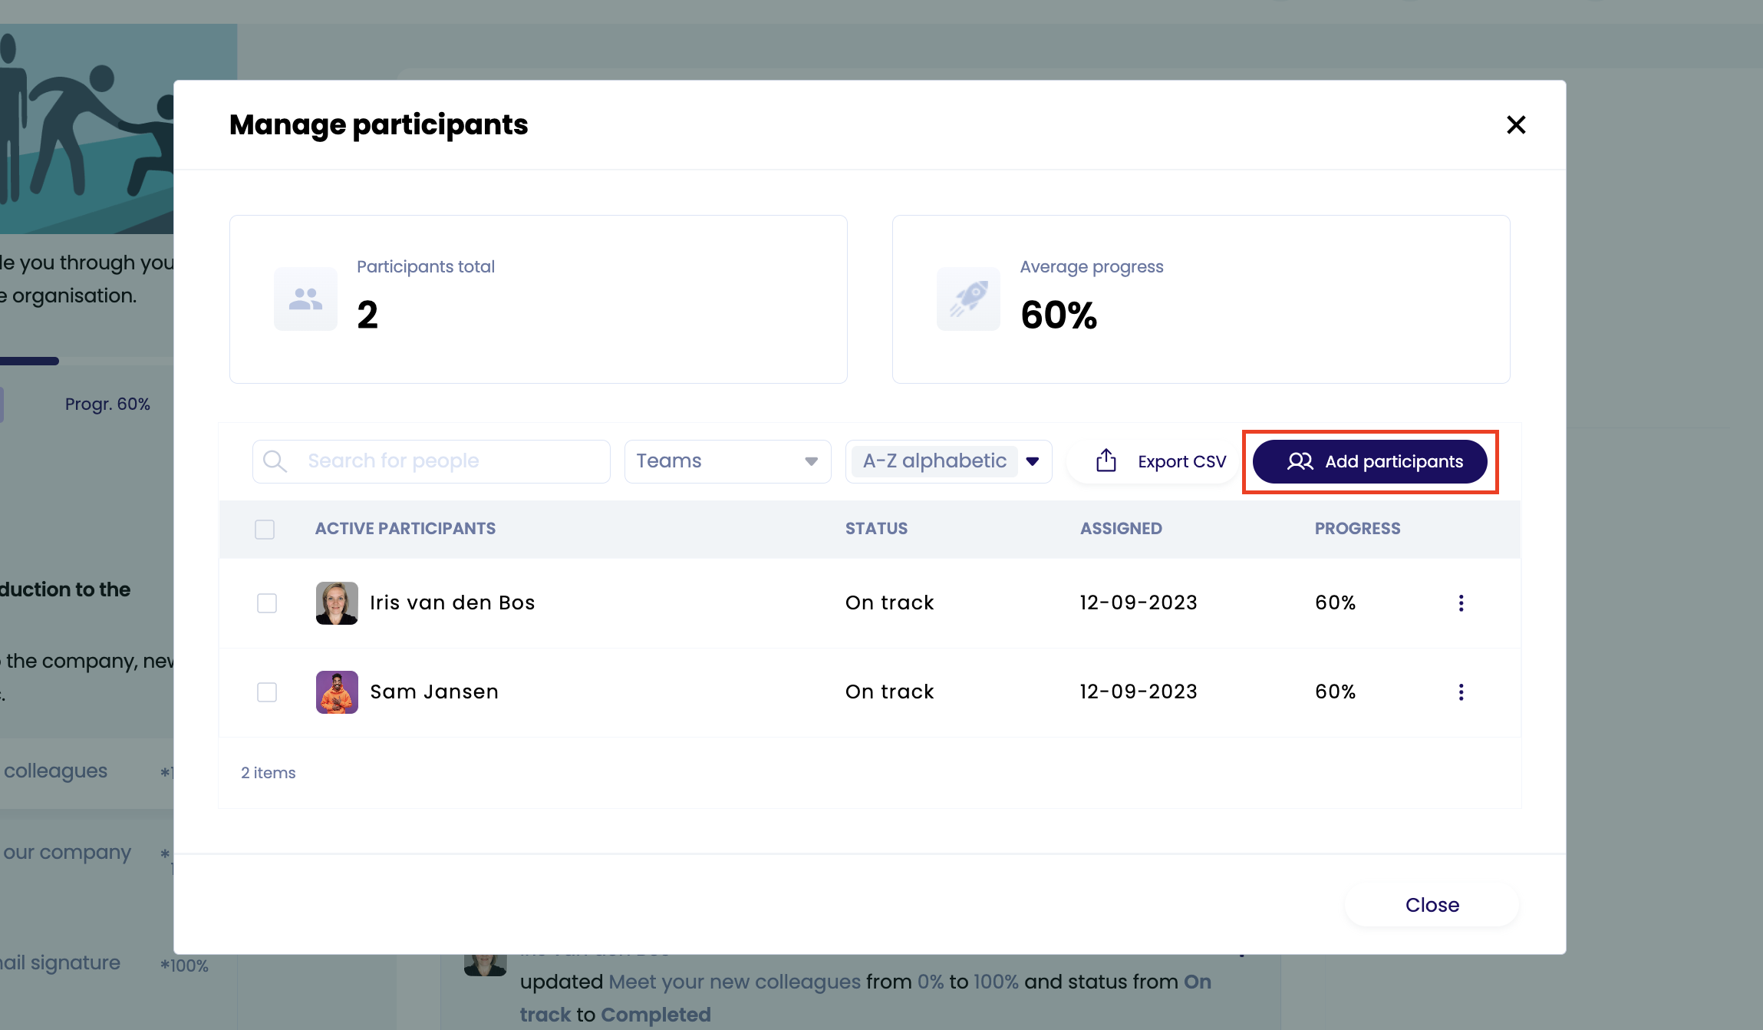
Task: Close the Manage participants dialog with X
Action: click(x=1516, y=125)
